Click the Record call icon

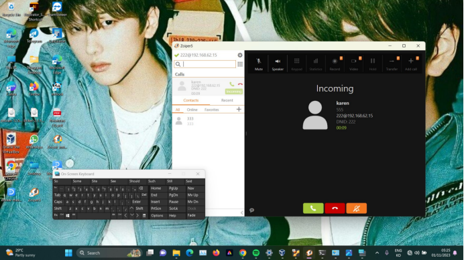pyautogui.click(x=335, y=63)
